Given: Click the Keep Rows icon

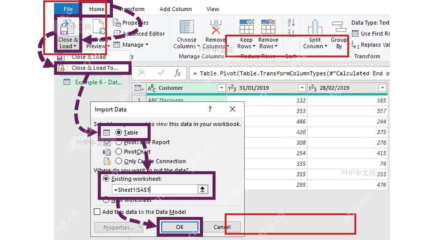Looking at the screenshot, I should [x=247, y=26].
